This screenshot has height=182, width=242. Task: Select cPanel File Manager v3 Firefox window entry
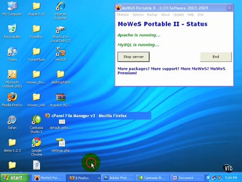(98, 116)
